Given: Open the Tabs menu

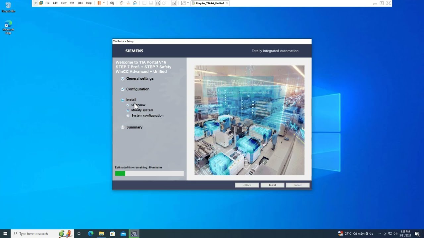Looking at the screenshot, I should pos(80,3).
